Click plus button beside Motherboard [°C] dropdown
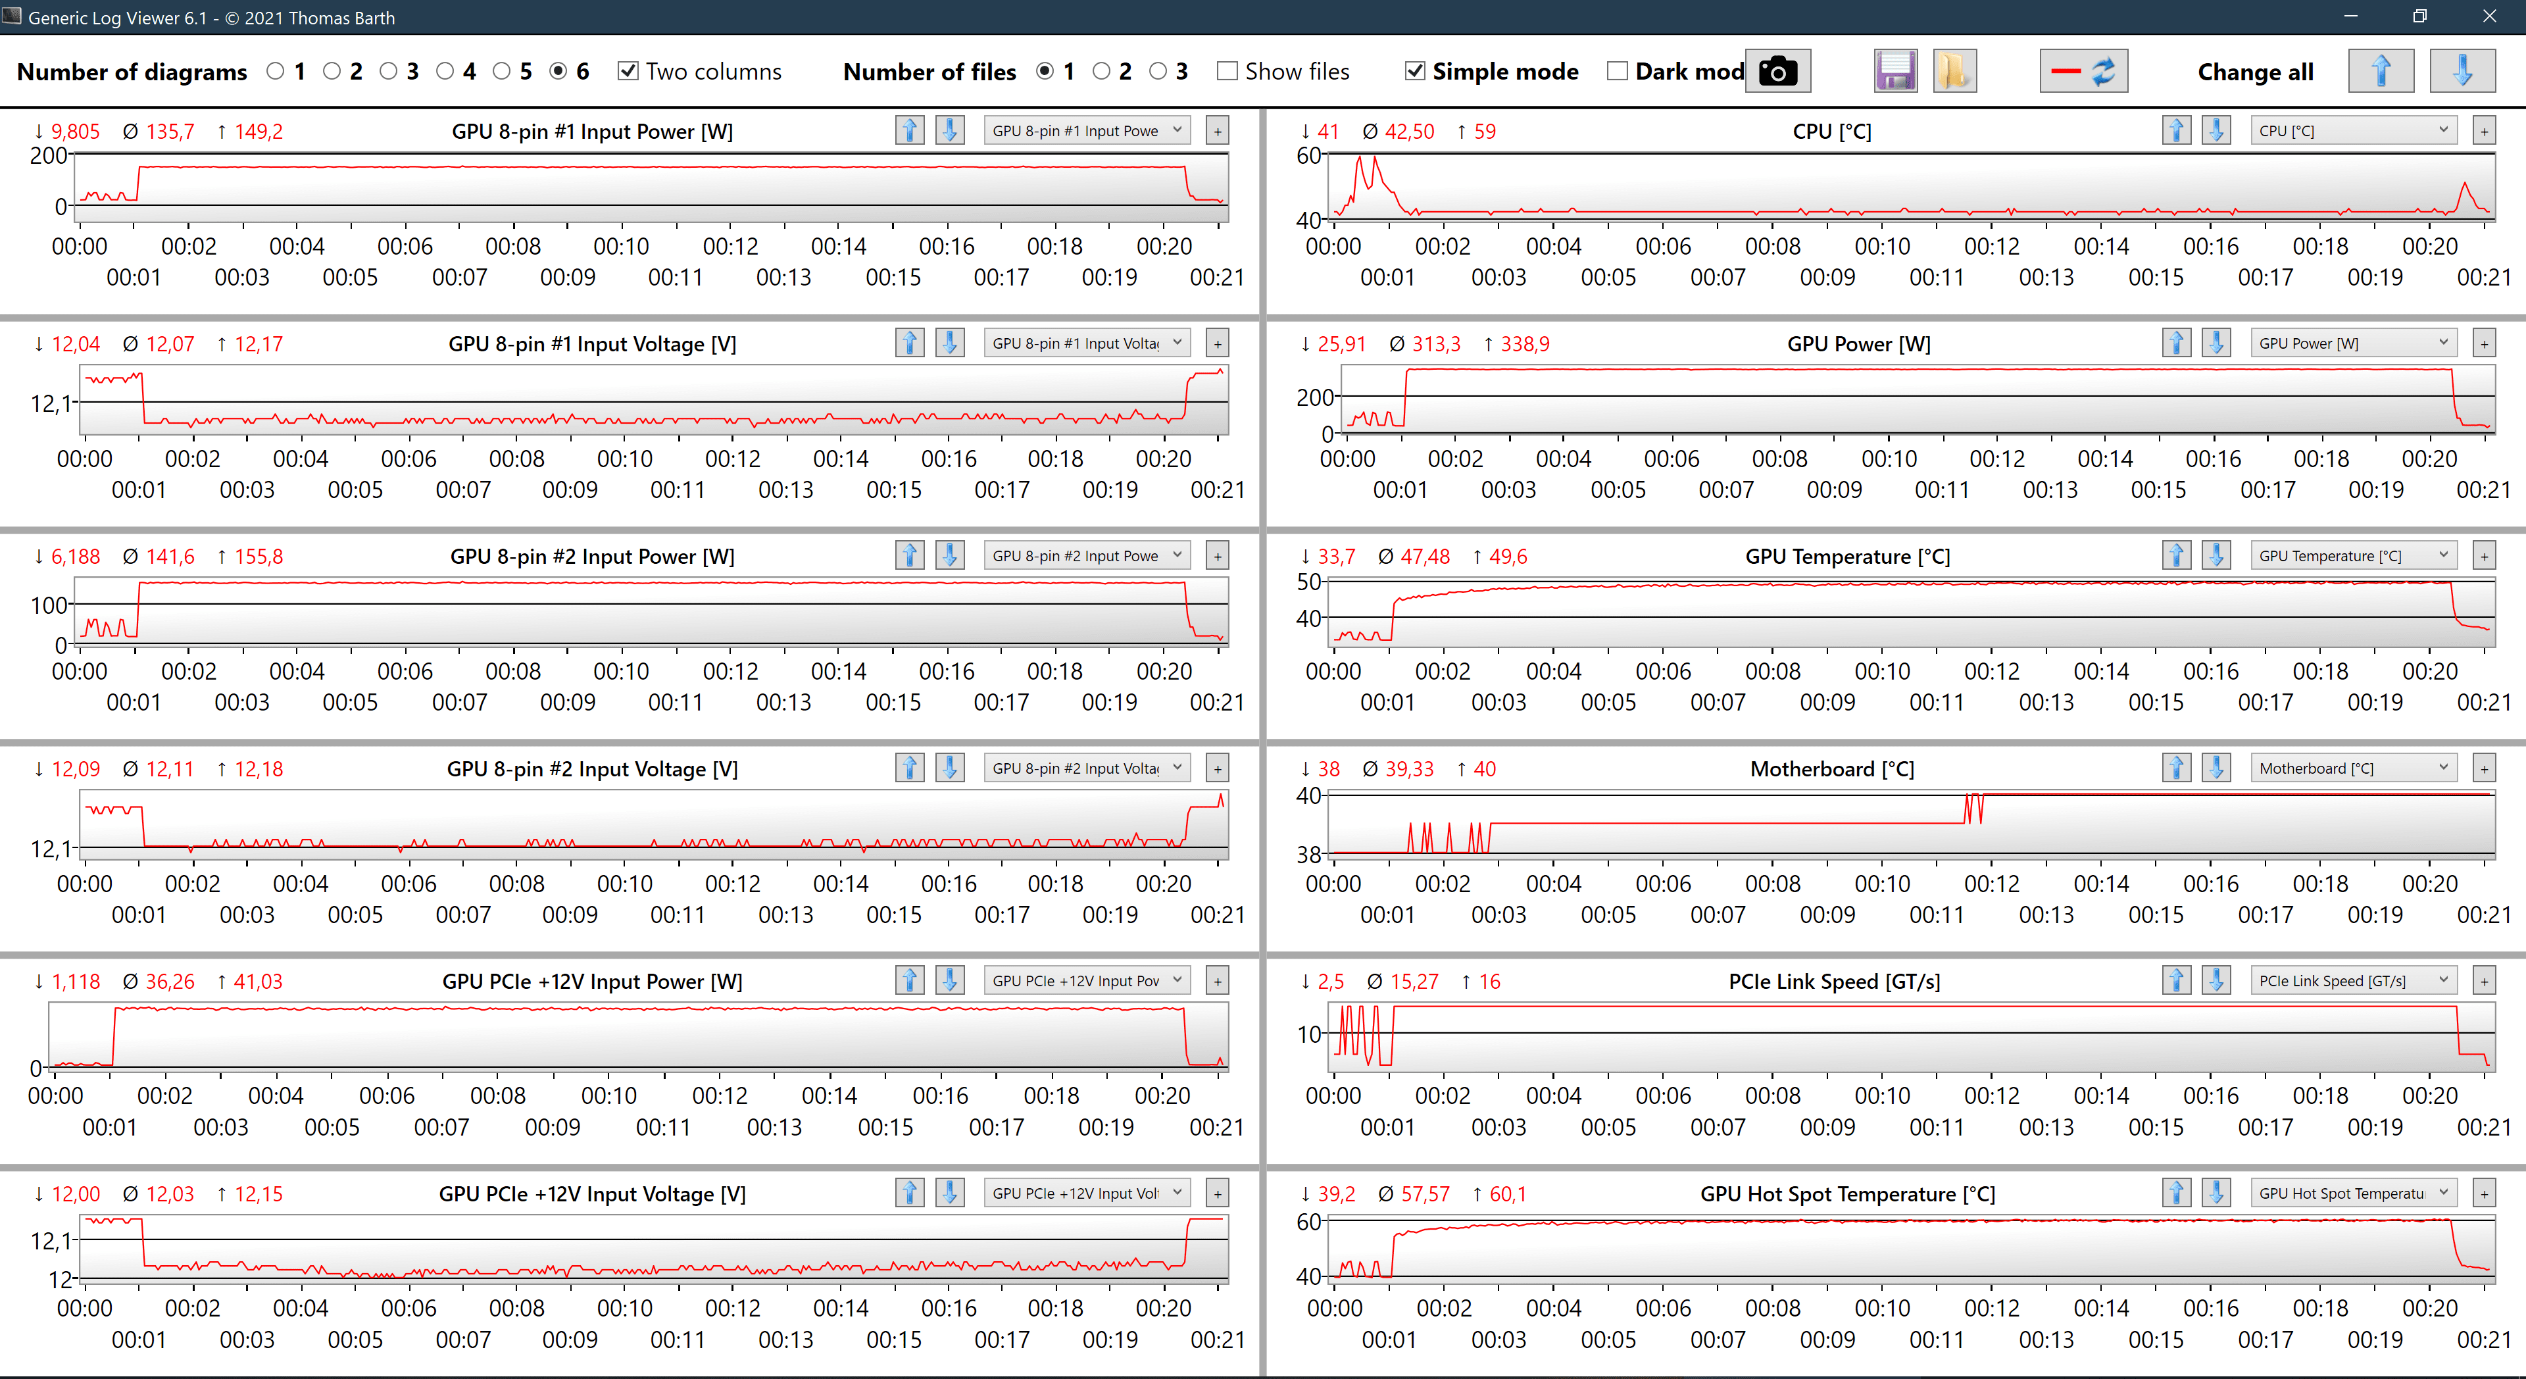 [x=2484, y=768]
